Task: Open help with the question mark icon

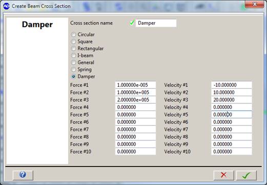Action: pos(23,175)
